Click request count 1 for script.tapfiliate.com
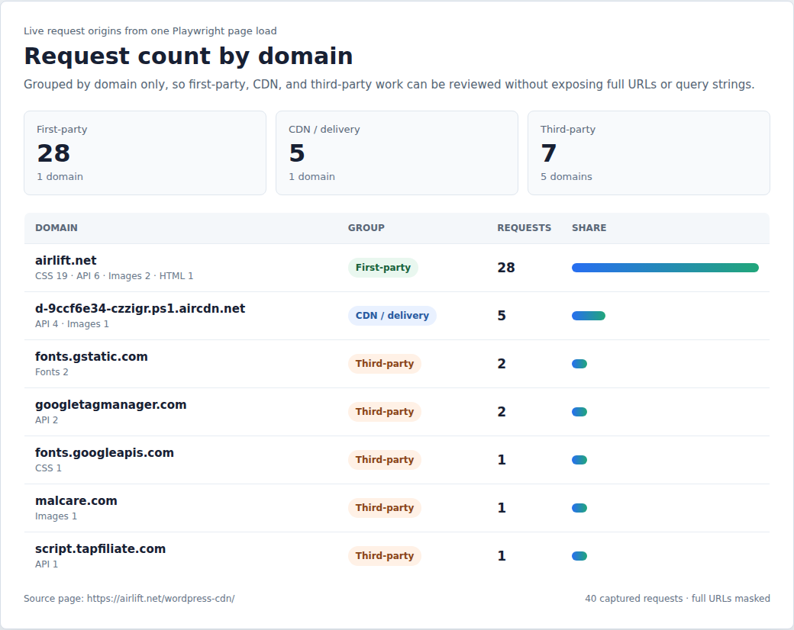This screenshot has width=794, height=630. point(502,556)
